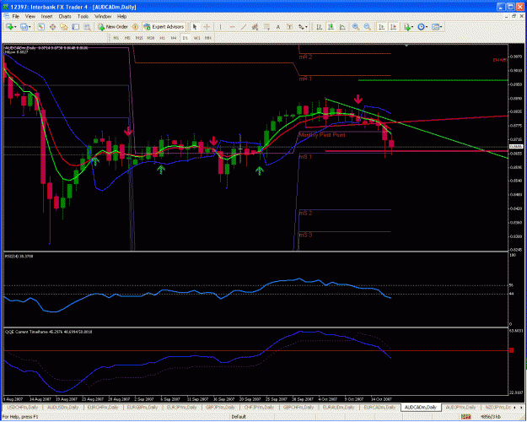527x422 pixels.
Task: Click the Zoom Out magnifier icon
Action: pos(368,27)
